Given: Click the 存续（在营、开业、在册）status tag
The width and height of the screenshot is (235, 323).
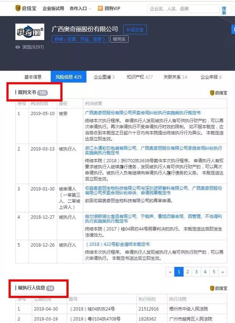Looking at the screenshot, I should pos(80,39).
